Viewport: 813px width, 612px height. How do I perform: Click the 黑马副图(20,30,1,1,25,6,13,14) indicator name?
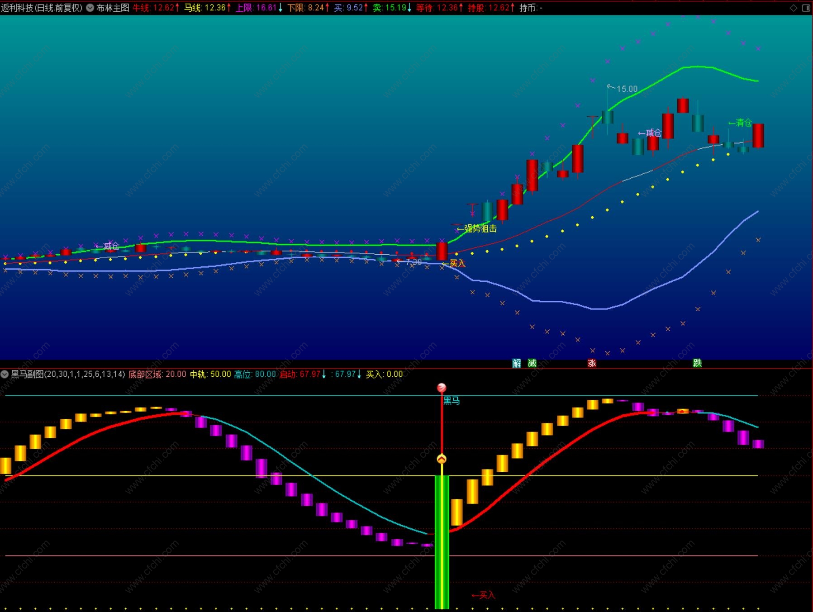[68, 374]
